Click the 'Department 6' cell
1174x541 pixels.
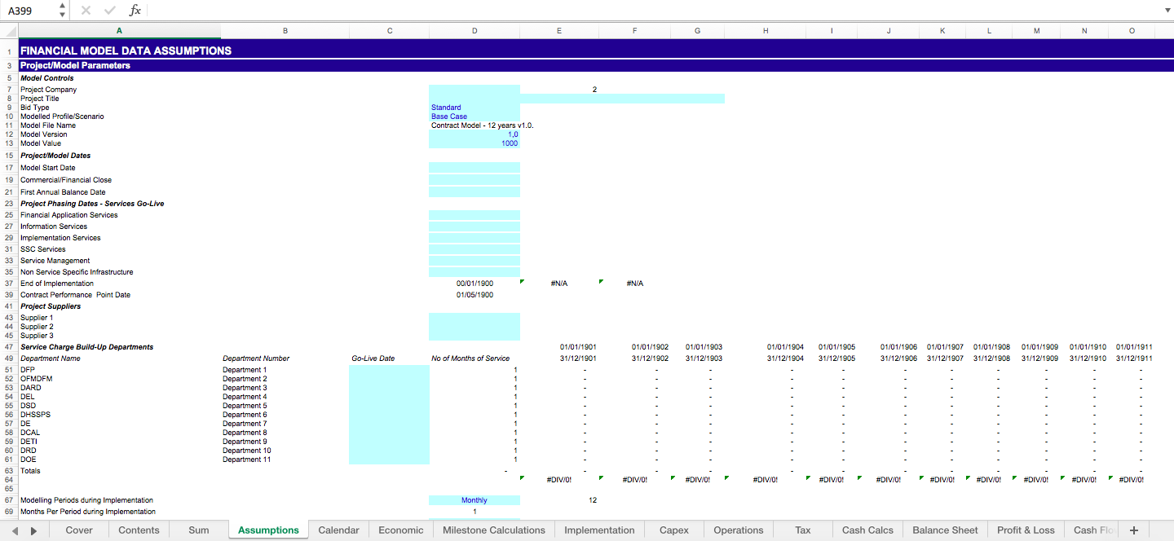pos(245,415)
